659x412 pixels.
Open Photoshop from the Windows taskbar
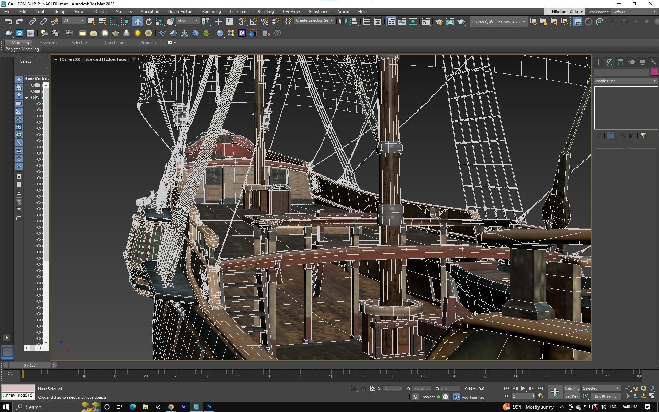(x=209, y=407)
